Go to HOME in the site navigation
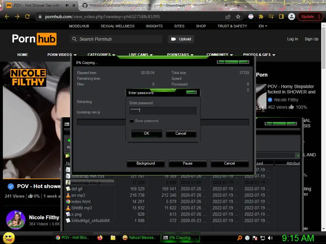Screen dimensions: 326x244 23,55
